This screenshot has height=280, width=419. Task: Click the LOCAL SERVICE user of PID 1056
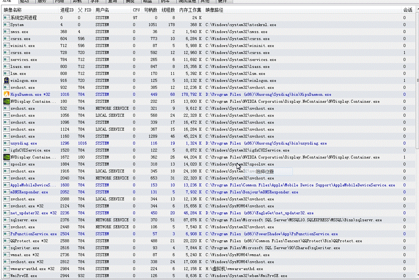[x=110, y=115]
